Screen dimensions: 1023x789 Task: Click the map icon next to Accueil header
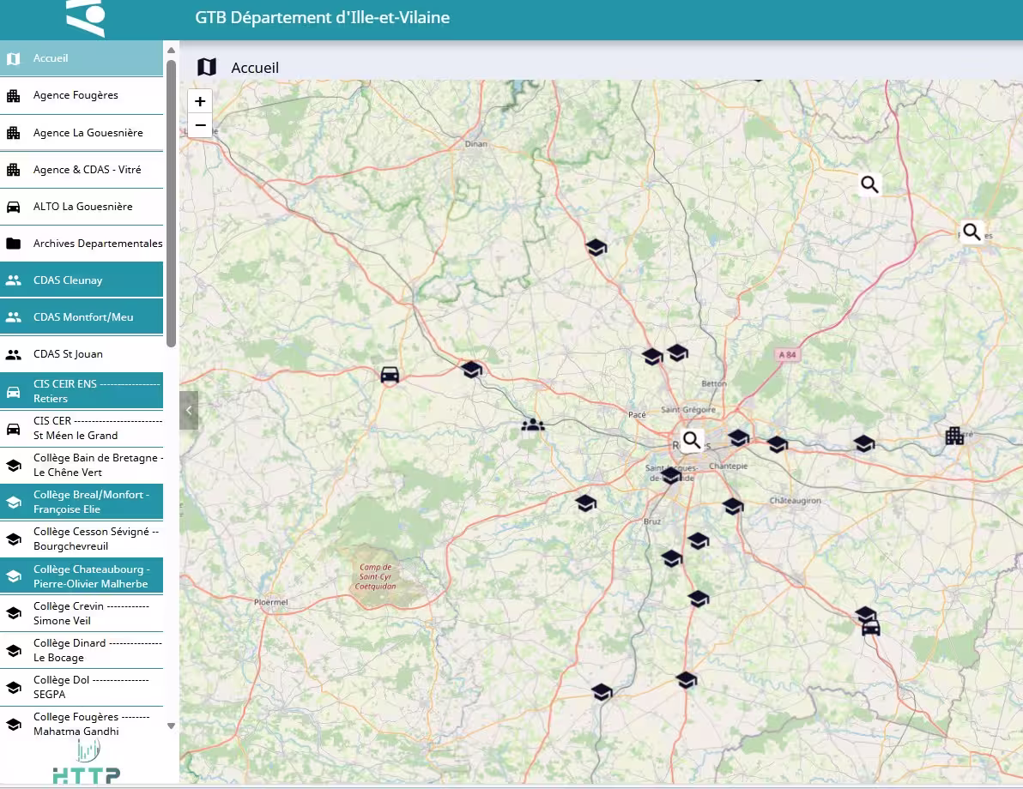(207, 67)
